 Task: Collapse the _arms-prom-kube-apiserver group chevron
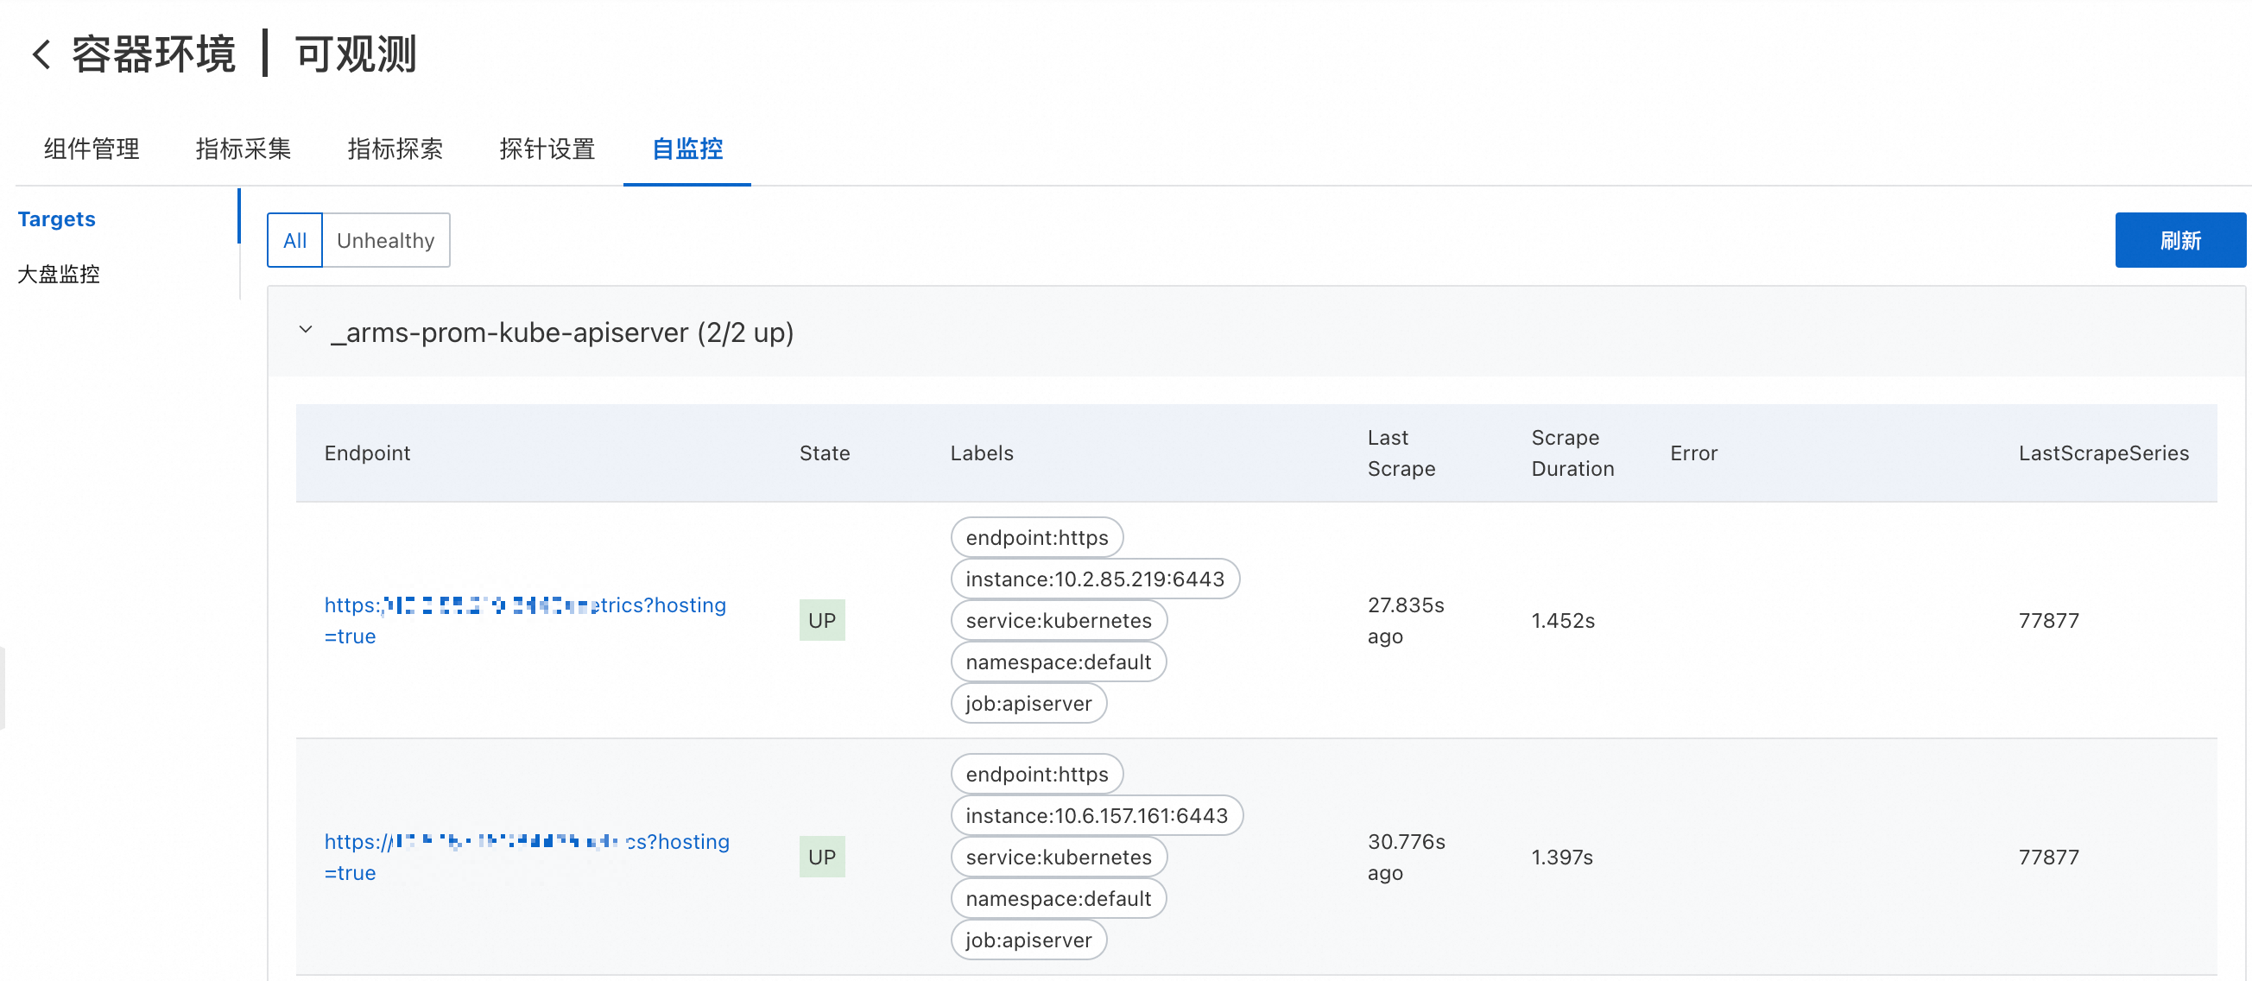click(305, 331)
